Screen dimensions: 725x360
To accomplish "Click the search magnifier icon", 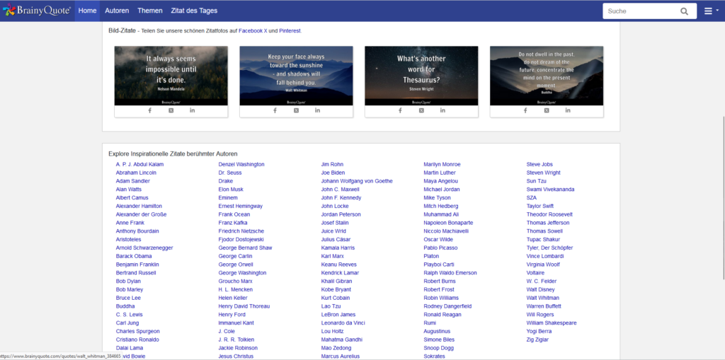I will [x=684, y=11].
